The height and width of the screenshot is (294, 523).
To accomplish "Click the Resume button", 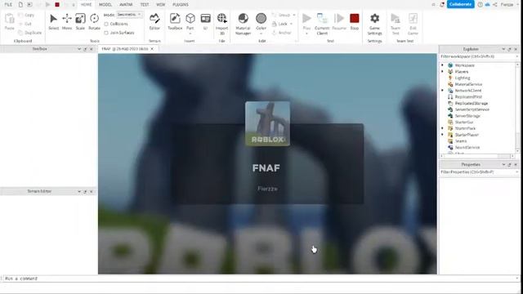I will tap(339, 22).
